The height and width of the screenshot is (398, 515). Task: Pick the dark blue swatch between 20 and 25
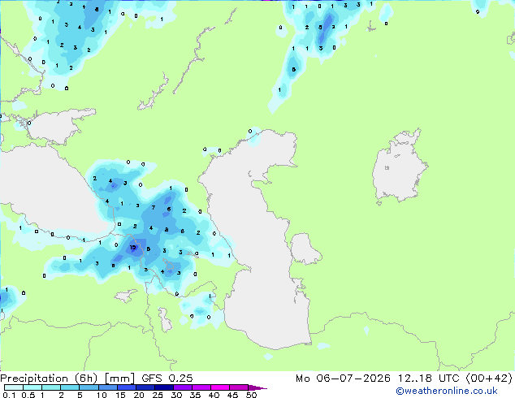[x=145, y=387]
